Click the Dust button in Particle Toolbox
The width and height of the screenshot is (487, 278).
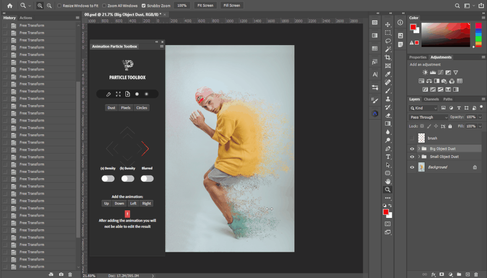pyautogui.click(x=111, y=108)
